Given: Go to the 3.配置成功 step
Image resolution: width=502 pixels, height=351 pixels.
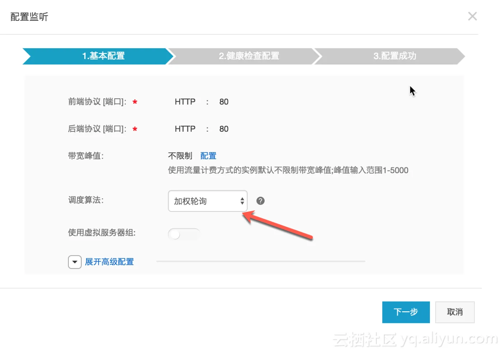Looking at the screenshot, I should tap(390, 56).
